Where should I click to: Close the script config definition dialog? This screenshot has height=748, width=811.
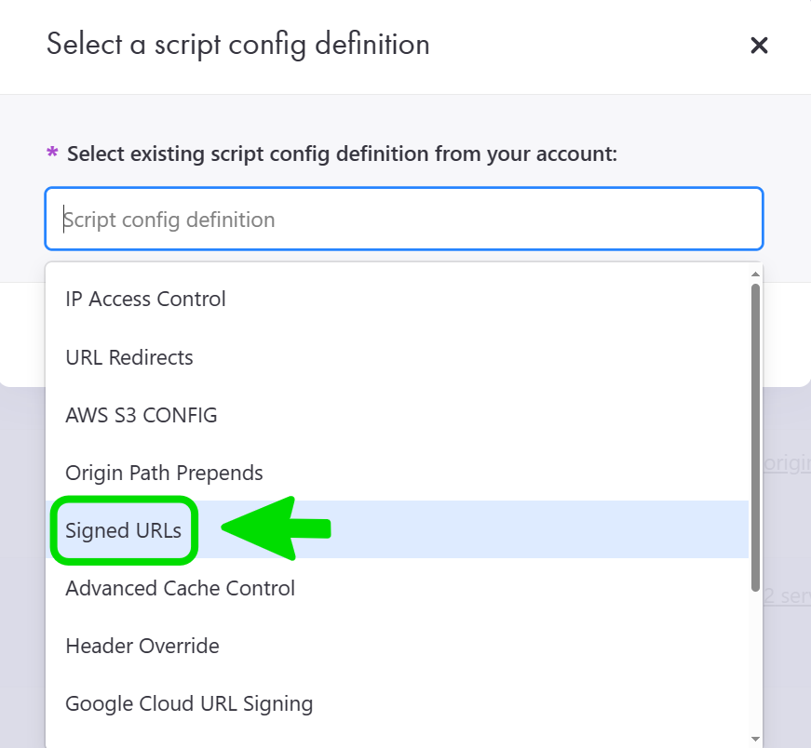[x=759, y=46]
